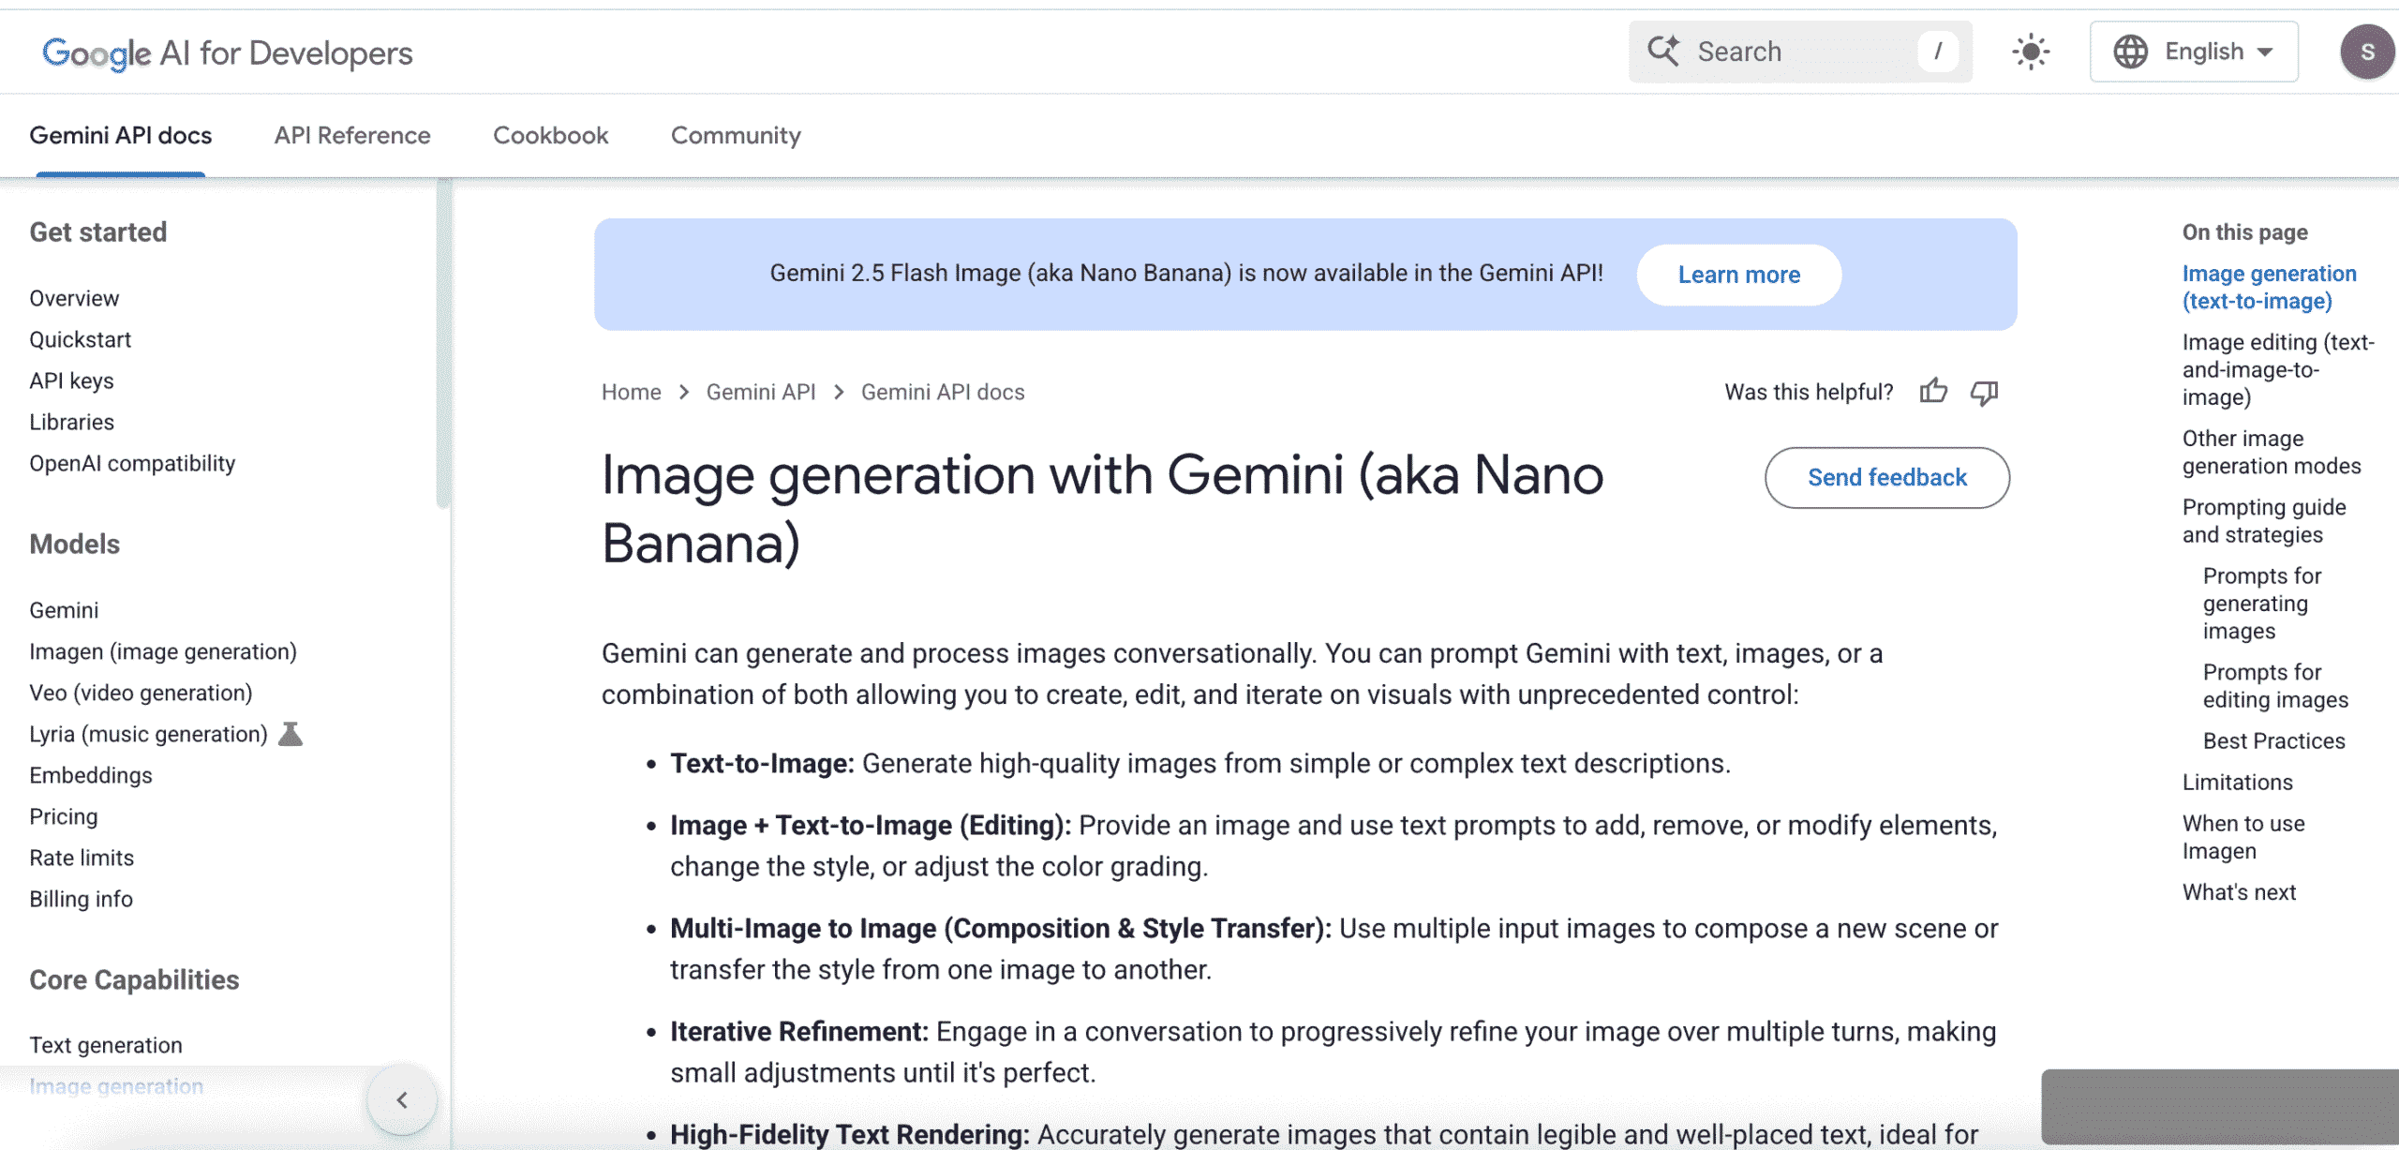
Task: Open Embeddings in the sidebar
Action: pyautogui.click(x=91, y=775)
